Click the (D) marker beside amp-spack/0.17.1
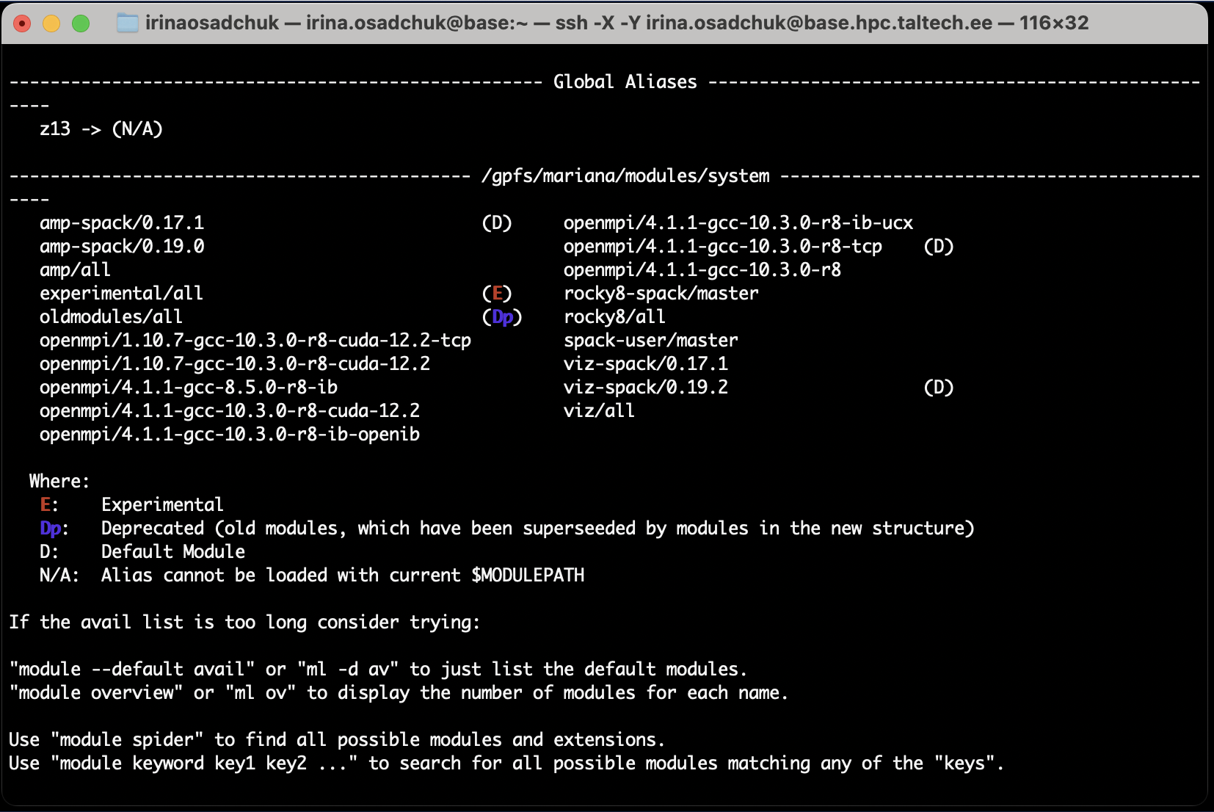Image resolution: width=1214 pixels, height=812 pixels. (497, 223)
